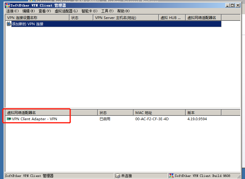Click the 虚拟 HUB column header

(x=172, y=18)
